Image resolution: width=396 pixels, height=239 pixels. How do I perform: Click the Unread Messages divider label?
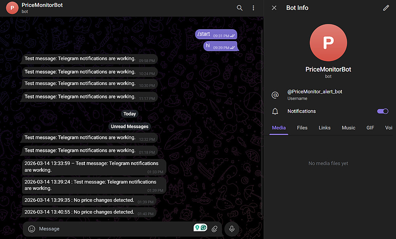click(129, 127)
